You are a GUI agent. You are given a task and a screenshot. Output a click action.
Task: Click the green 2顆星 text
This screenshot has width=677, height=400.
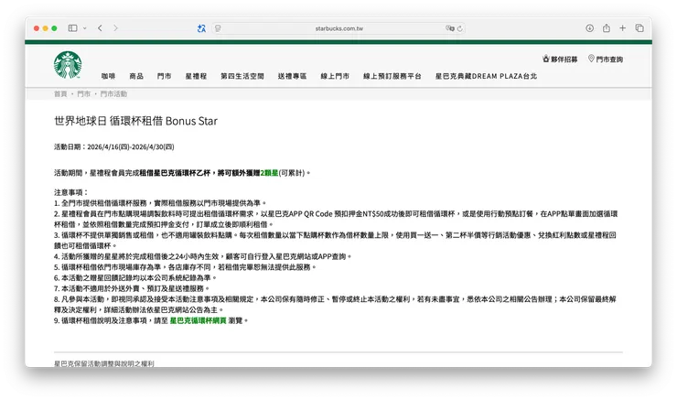[x=269, y=173]
